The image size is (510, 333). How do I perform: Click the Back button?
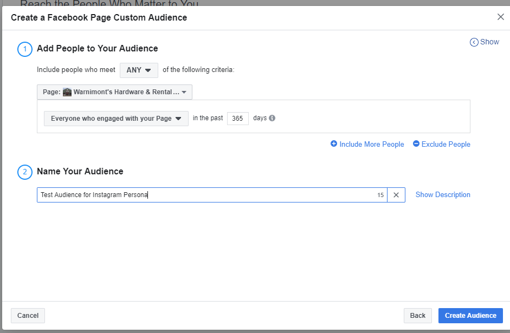[x=418, y=316]
